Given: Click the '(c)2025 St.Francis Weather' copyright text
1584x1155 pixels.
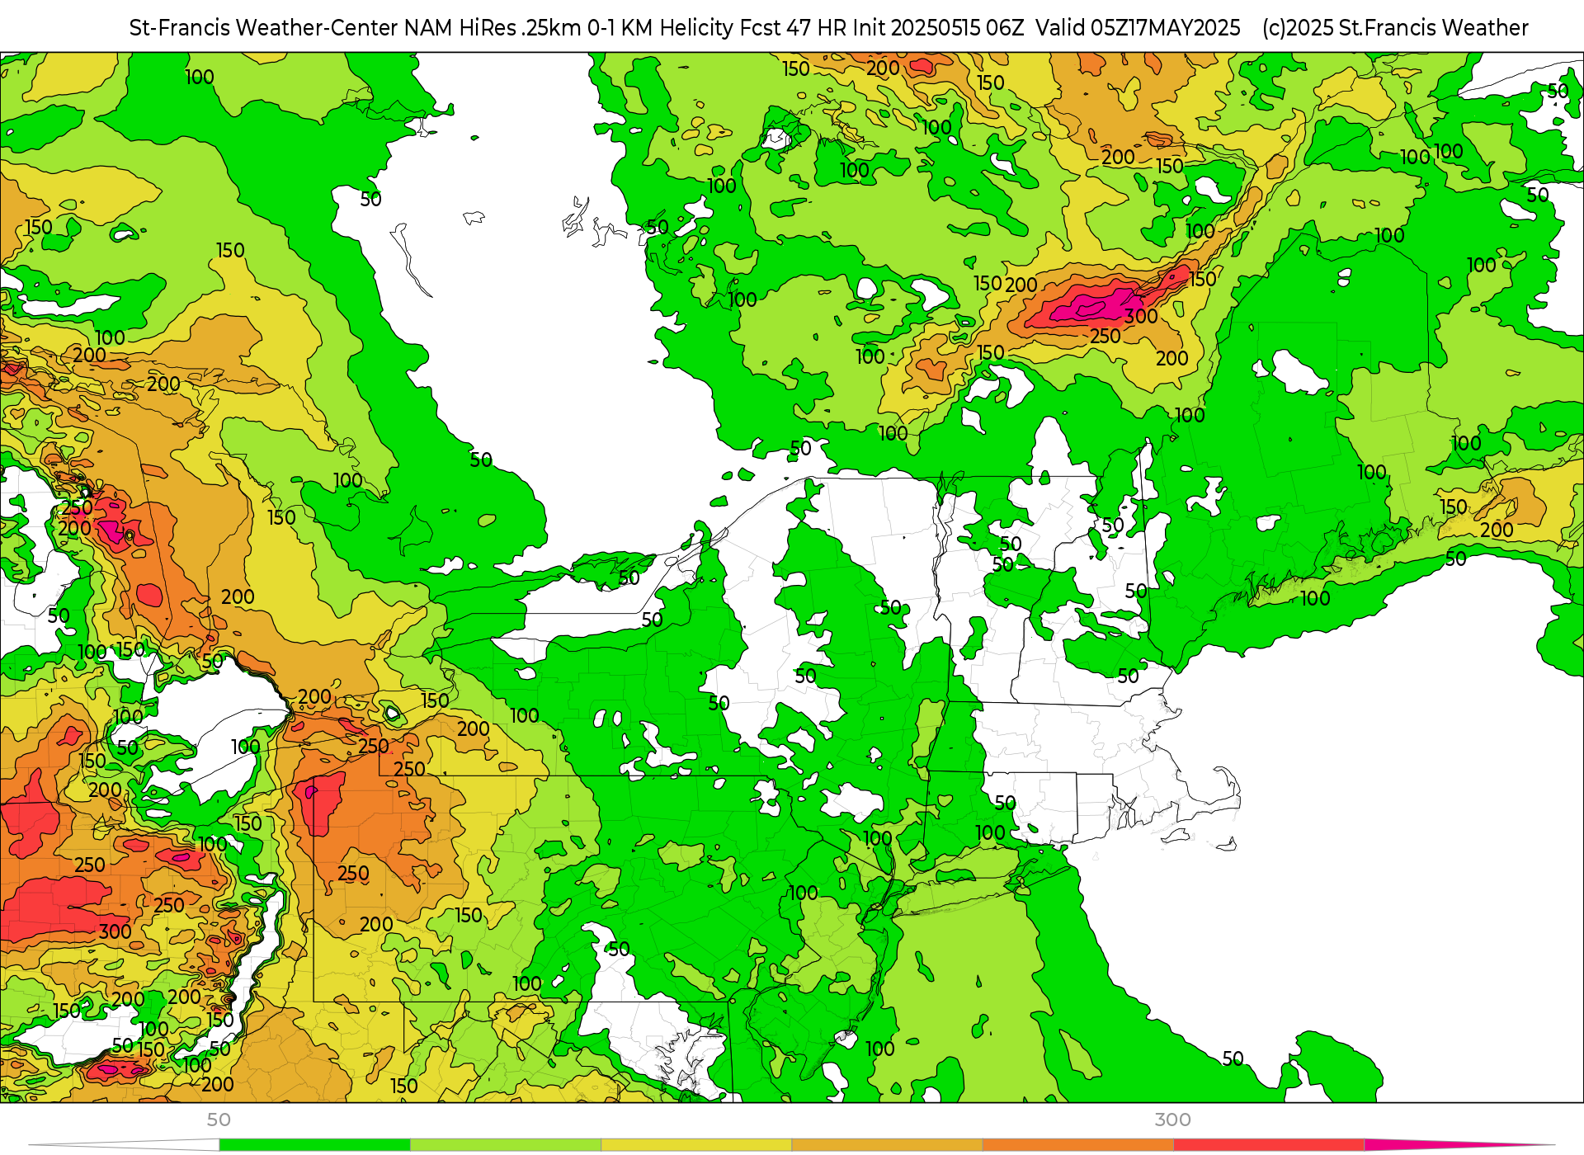Looking at the screenshot, I should (1395, 28).
